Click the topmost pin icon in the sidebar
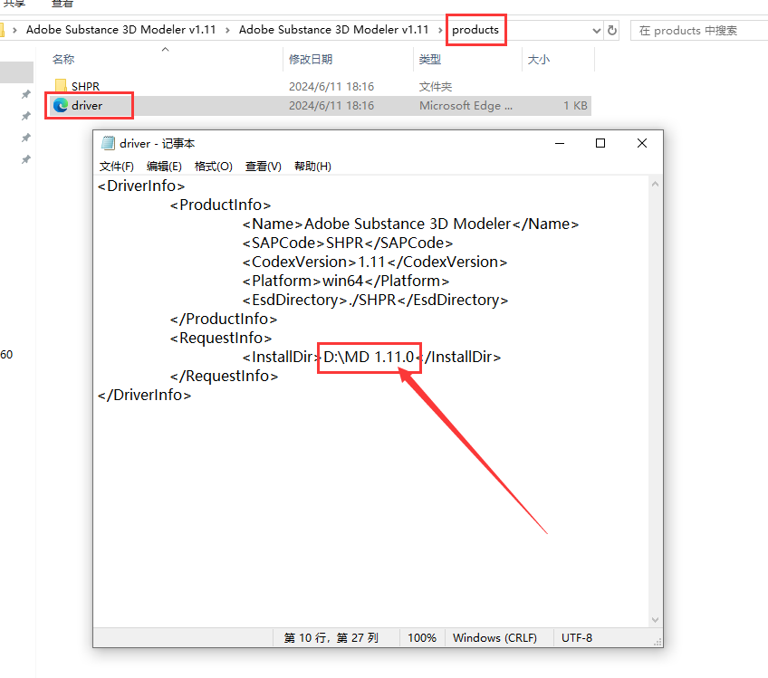The width and height of the screenshot is (768, 678). 25,93
